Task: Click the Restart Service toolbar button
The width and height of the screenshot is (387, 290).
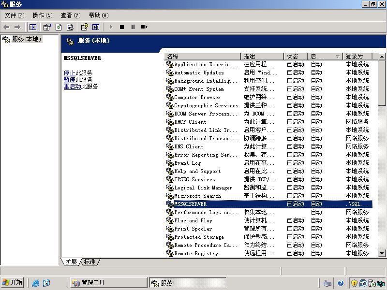Action: pyautogui.click(x=144, y=27)
